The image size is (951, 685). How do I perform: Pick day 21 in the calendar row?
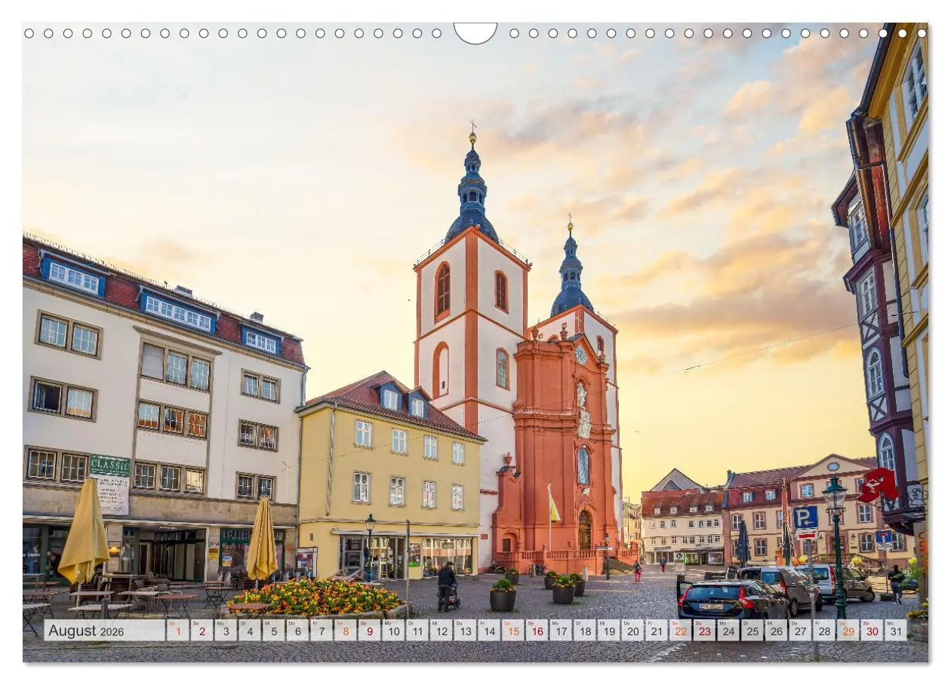(657, 631)
